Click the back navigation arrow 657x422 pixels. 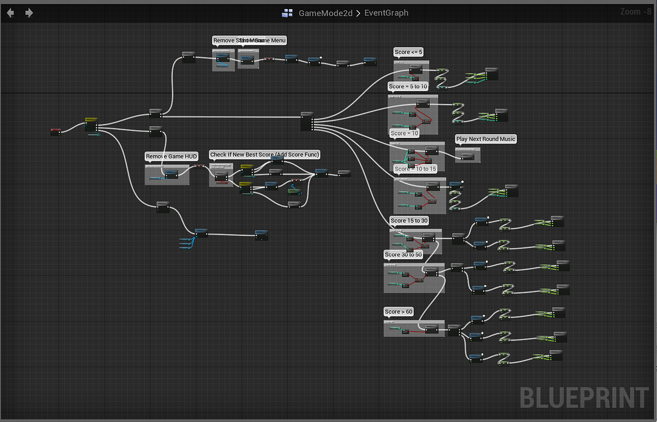pyautogui.click(x=10, y=13)
